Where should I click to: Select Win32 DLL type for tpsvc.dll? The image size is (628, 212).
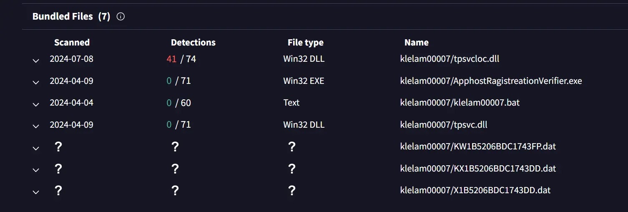[x=304, y=125]
